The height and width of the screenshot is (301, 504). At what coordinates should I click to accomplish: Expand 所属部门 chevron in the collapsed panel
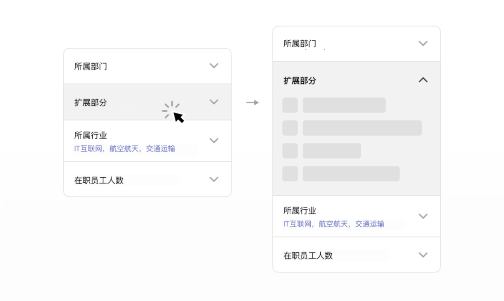pos(214,66)
